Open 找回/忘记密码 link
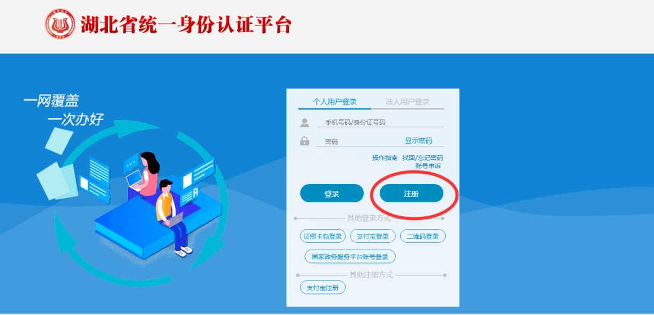The height and width of the screenshot is (315, 654). coord(423,157)
